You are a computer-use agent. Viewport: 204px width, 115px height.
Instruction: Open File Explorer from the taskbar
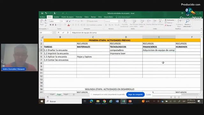point(98,101)
